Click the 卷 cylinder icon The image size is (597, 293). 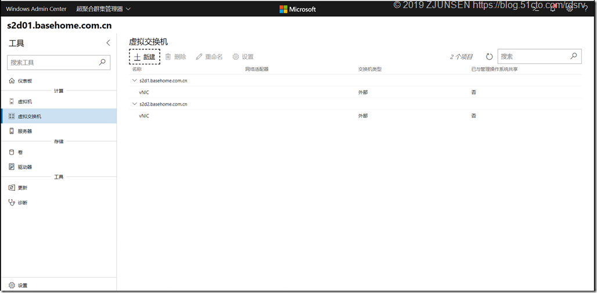(x=12, y=152)
